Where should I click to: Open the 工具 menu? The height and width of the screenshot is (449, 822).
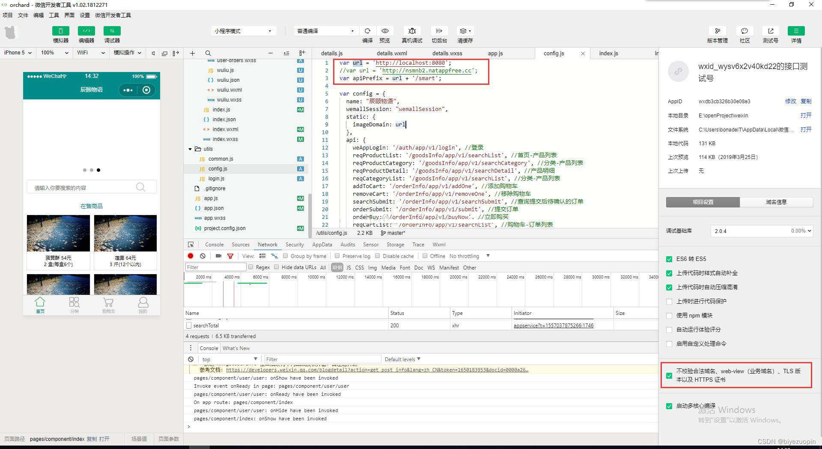point(54,15)
